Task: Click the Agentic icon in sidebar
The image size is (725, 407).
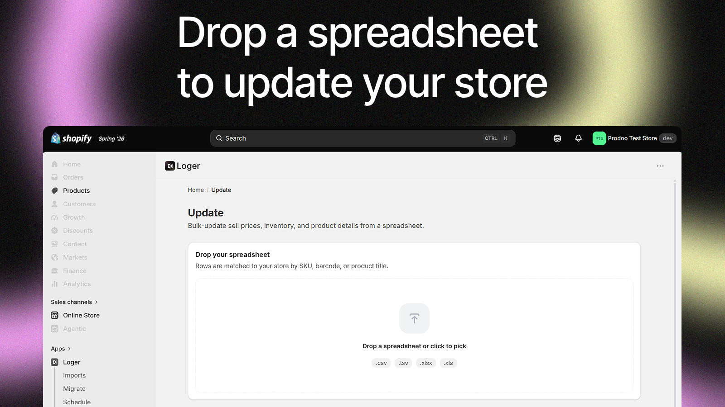Action: [55, 329]
